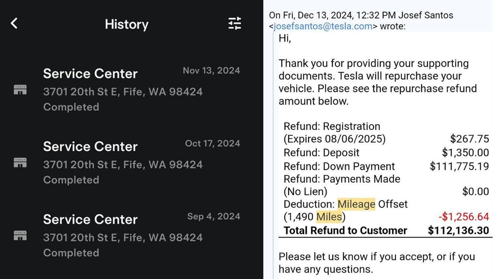This screenshot has width=496, height=279.
Task: Click the Oct 17 service center building icon
Action: point(20,163)
